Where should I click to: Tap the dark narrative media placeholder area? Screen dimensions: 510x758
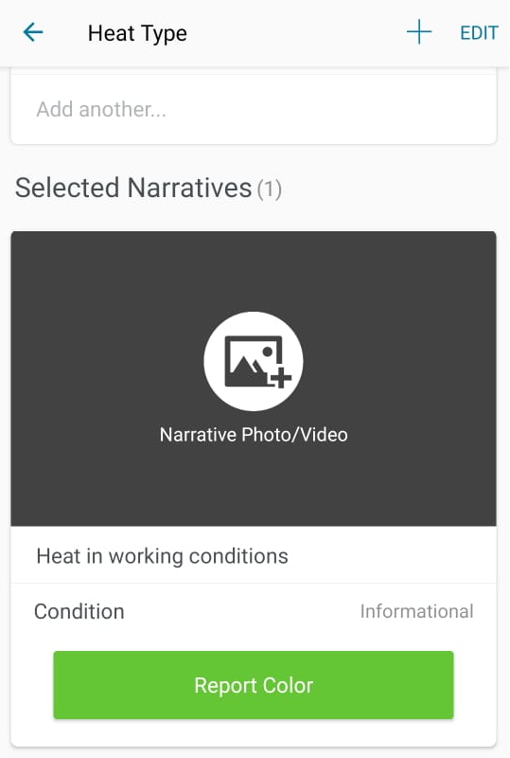[x=254, y=378]
